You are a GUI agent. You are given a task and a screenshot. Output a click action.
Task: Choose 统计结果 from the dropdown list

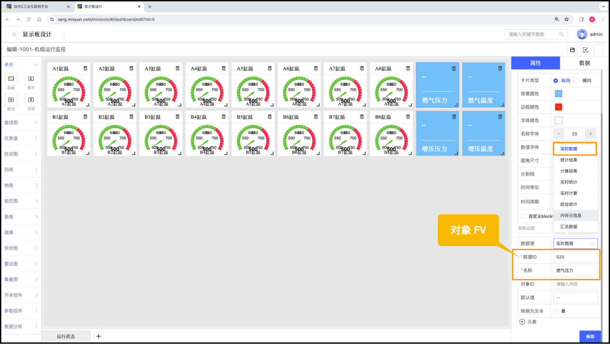point(569,160)
